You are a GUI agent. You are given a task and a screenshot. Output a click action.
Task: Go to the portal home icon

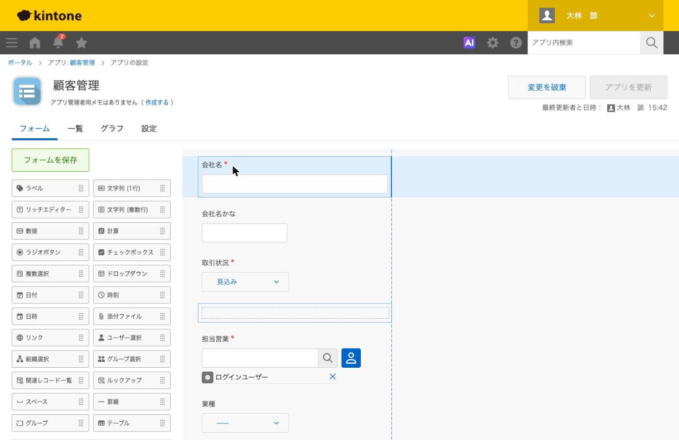(x=35, y=43)
